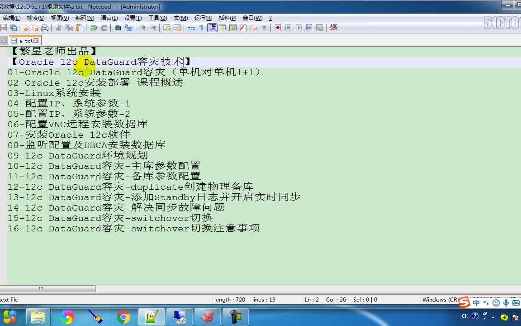This screenshot has width=521, height=326.
Task: Close the a.txt tab
Action: [x=36, y=40]
